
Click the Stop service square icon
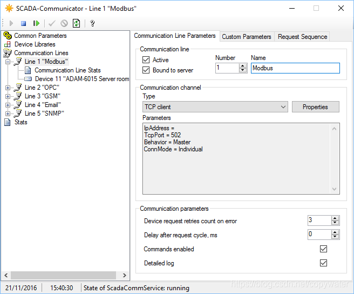point(24,23)
